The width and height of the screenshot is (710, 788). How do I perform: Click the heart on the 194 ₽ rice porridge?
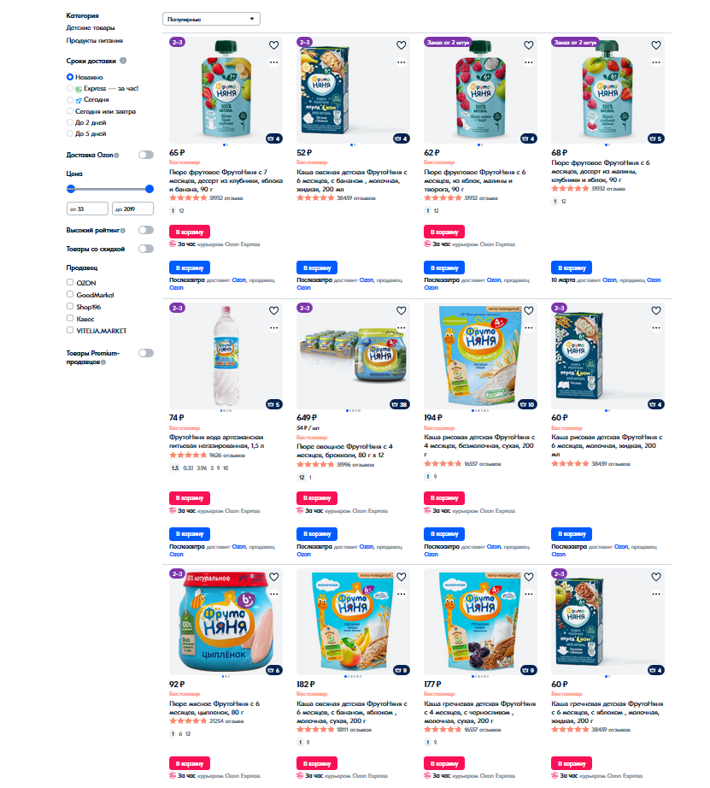[x=528, y=311]
